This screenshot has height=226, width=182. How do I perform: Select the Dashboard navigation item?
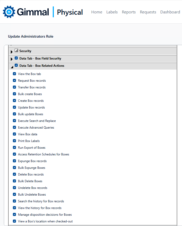[x=170, y=12]
